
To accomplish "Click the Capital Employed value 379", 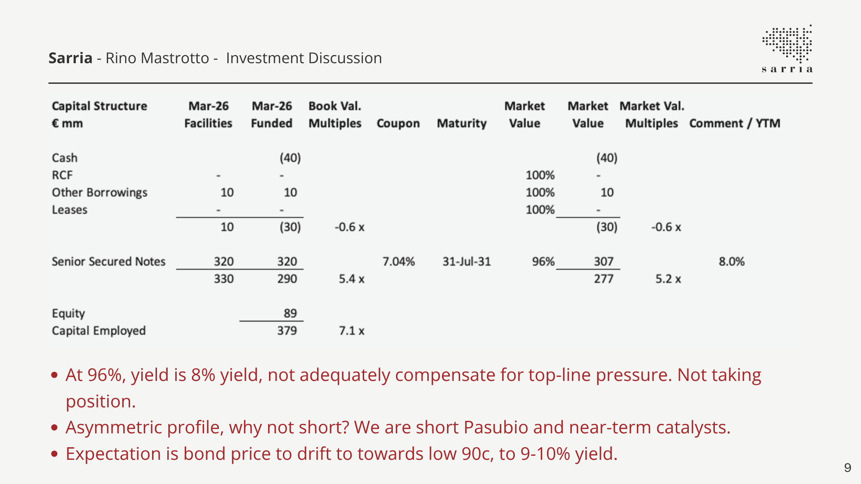I will click(x=287, y=331).
